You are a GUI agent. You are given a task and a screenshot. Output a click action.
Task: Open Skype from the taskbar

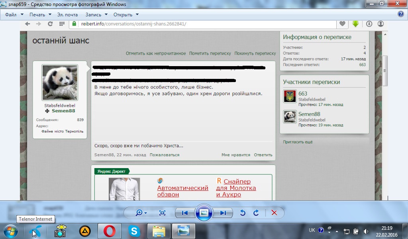(x=134, y=231)
